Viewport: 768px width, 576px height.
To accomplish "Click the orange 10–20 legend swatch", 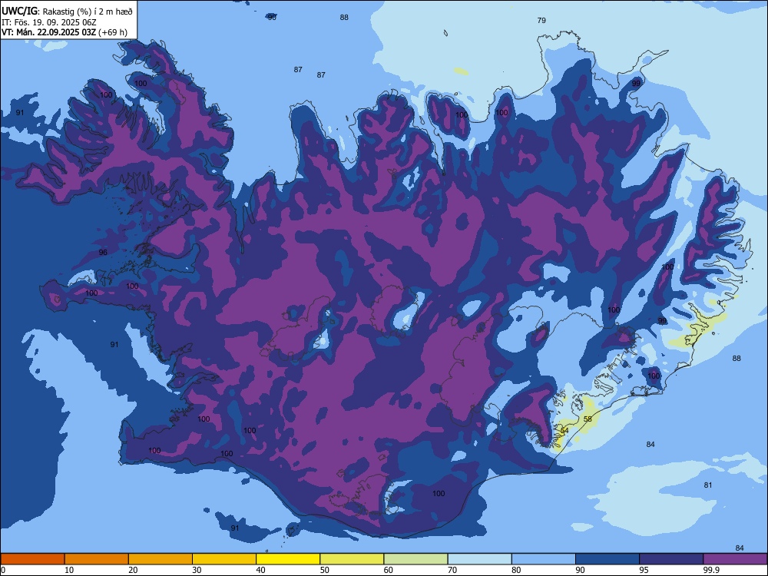I will click(x=97, y=559).
